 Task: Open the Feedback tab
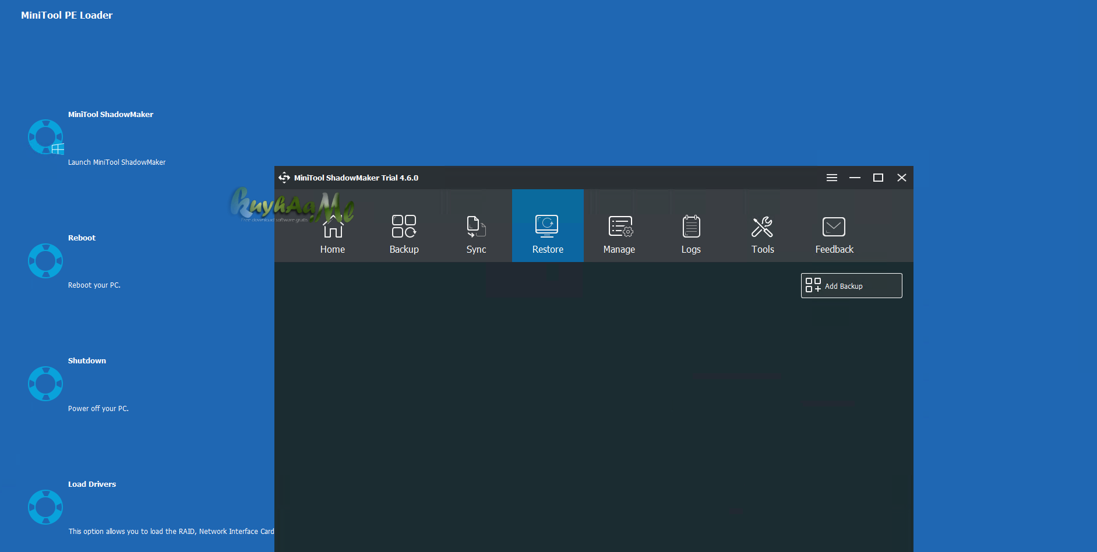coord(834,226)
